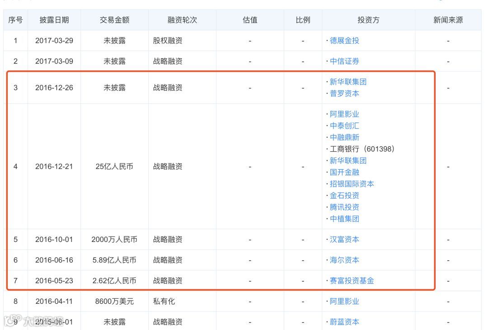This screenshot has height=330, width=488.
Task: Select the amount 2000万人民币
Action: pos(114,239)
